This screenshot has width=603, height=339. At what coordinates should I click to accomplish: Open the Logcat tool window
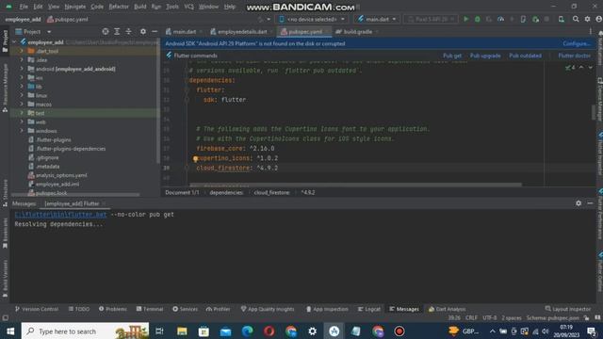click(368, 309)
